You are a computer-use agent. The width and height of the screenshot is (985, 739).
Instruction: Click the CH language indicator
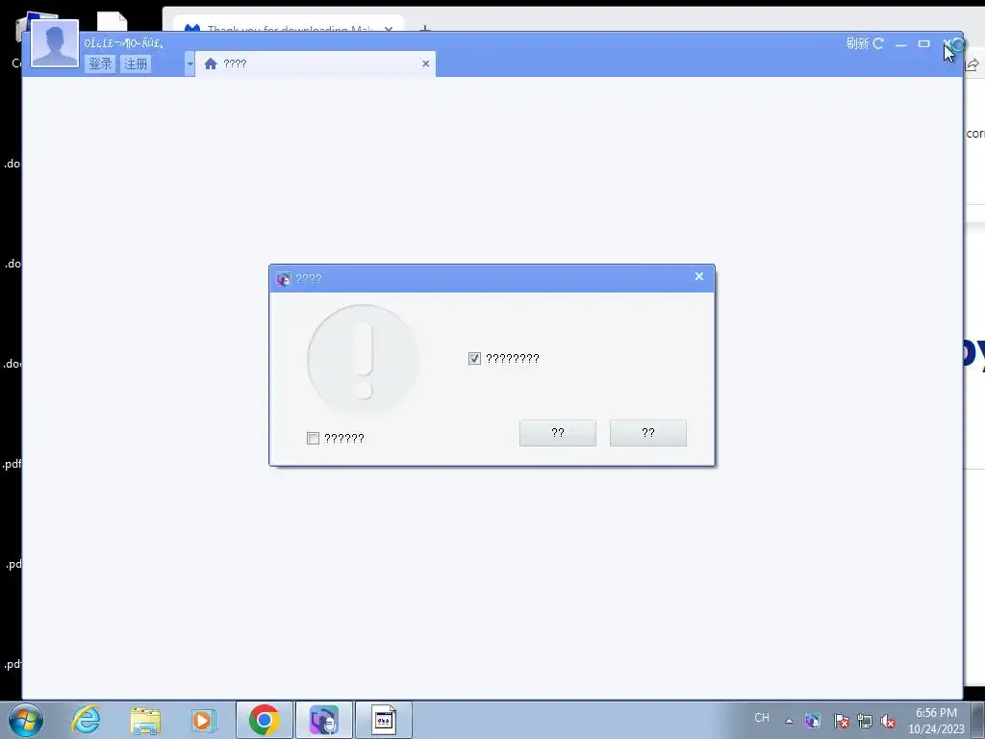[x=762, y=718]
